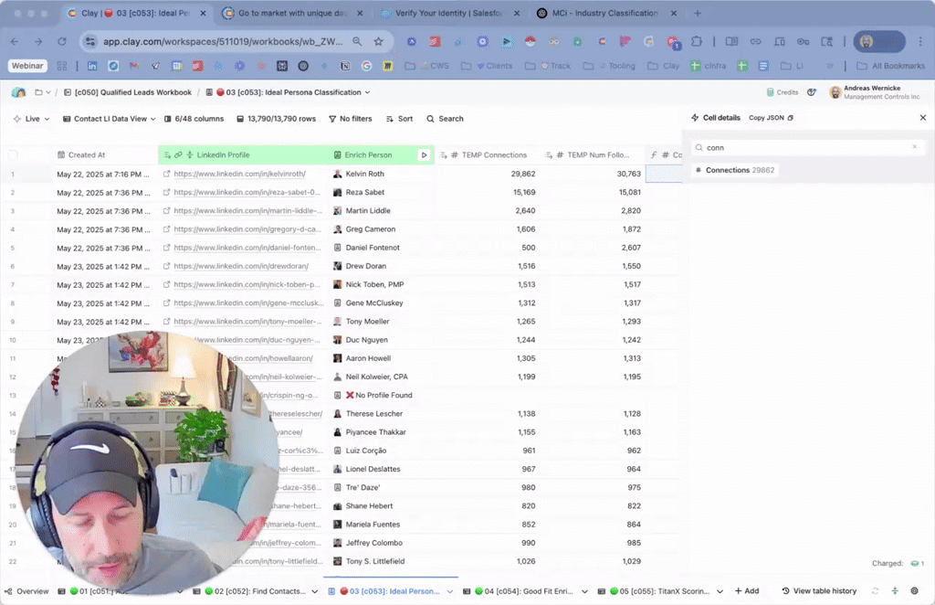935x605 pixels.
Task: Expand the Ideal Persona Classification breadcrumb dropdown
Action: [x=367, y=92]
